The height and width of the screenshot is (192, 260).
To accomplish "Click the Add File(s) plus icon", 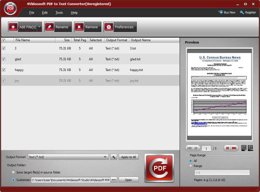I will (13, 27).
